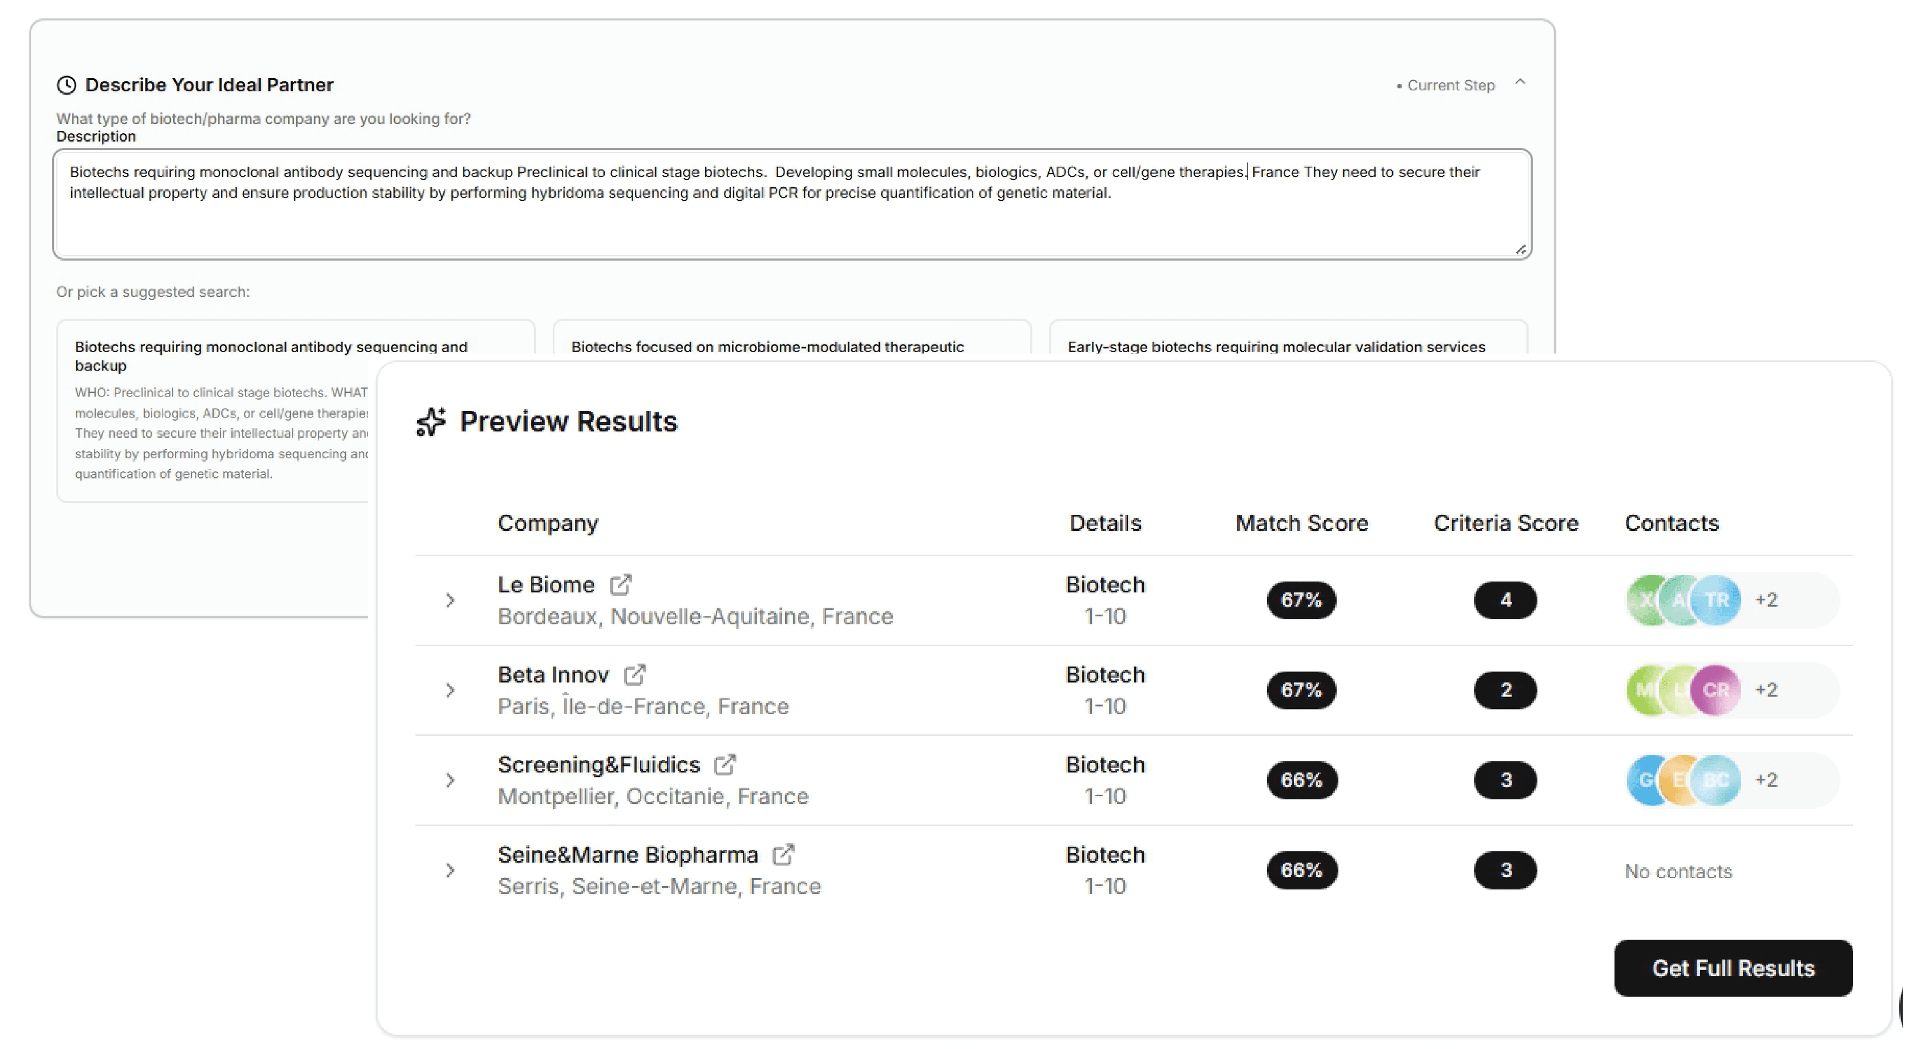
Task: Show the +2 extra contacts for Screening&Fluidics
Action: 1766,780
